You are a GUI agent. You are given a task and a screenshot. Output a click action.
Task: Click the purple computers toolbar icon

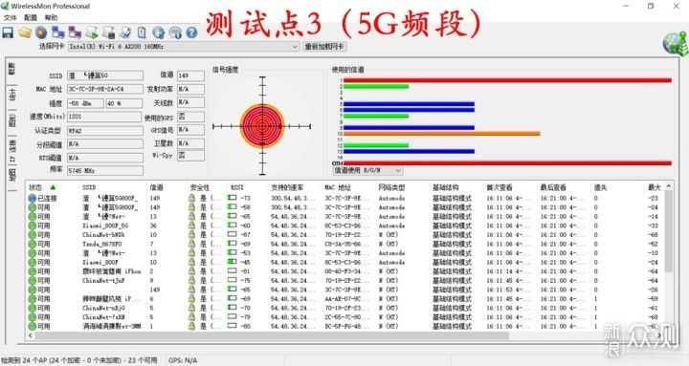coord(75,32)
